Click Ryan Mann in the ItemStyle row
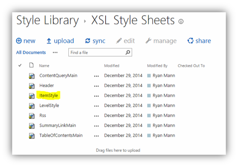This screenshot has width=238, height=167. (x=164, y=96)
